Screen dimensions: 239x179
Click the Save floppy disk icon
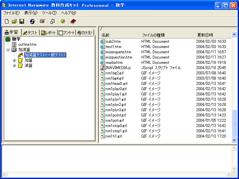pyautogui.click(x=22, y=21)
